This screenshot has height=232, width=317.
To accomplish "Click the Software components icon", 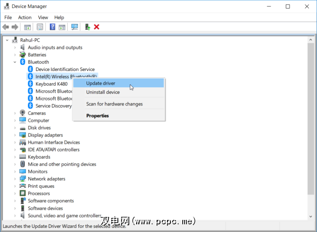I will (x=23, y=201).
